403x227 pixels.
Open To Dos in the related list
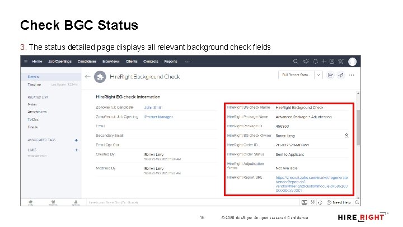[x=33, y=120]
